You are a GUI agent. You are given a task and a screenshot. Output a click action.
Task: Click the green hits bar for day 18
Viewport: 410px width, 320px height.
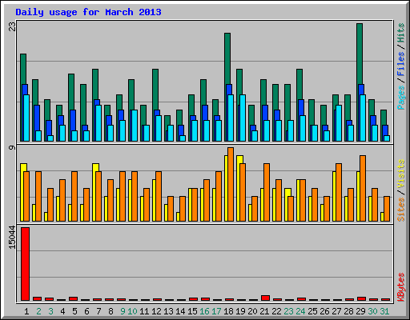pyautogui.click(x=227, y=58)
